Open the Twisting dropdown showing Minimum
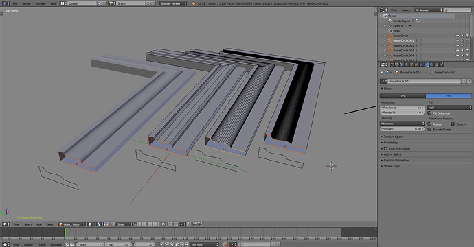Viewport: 474px width, 247px height. pos(403,123)
